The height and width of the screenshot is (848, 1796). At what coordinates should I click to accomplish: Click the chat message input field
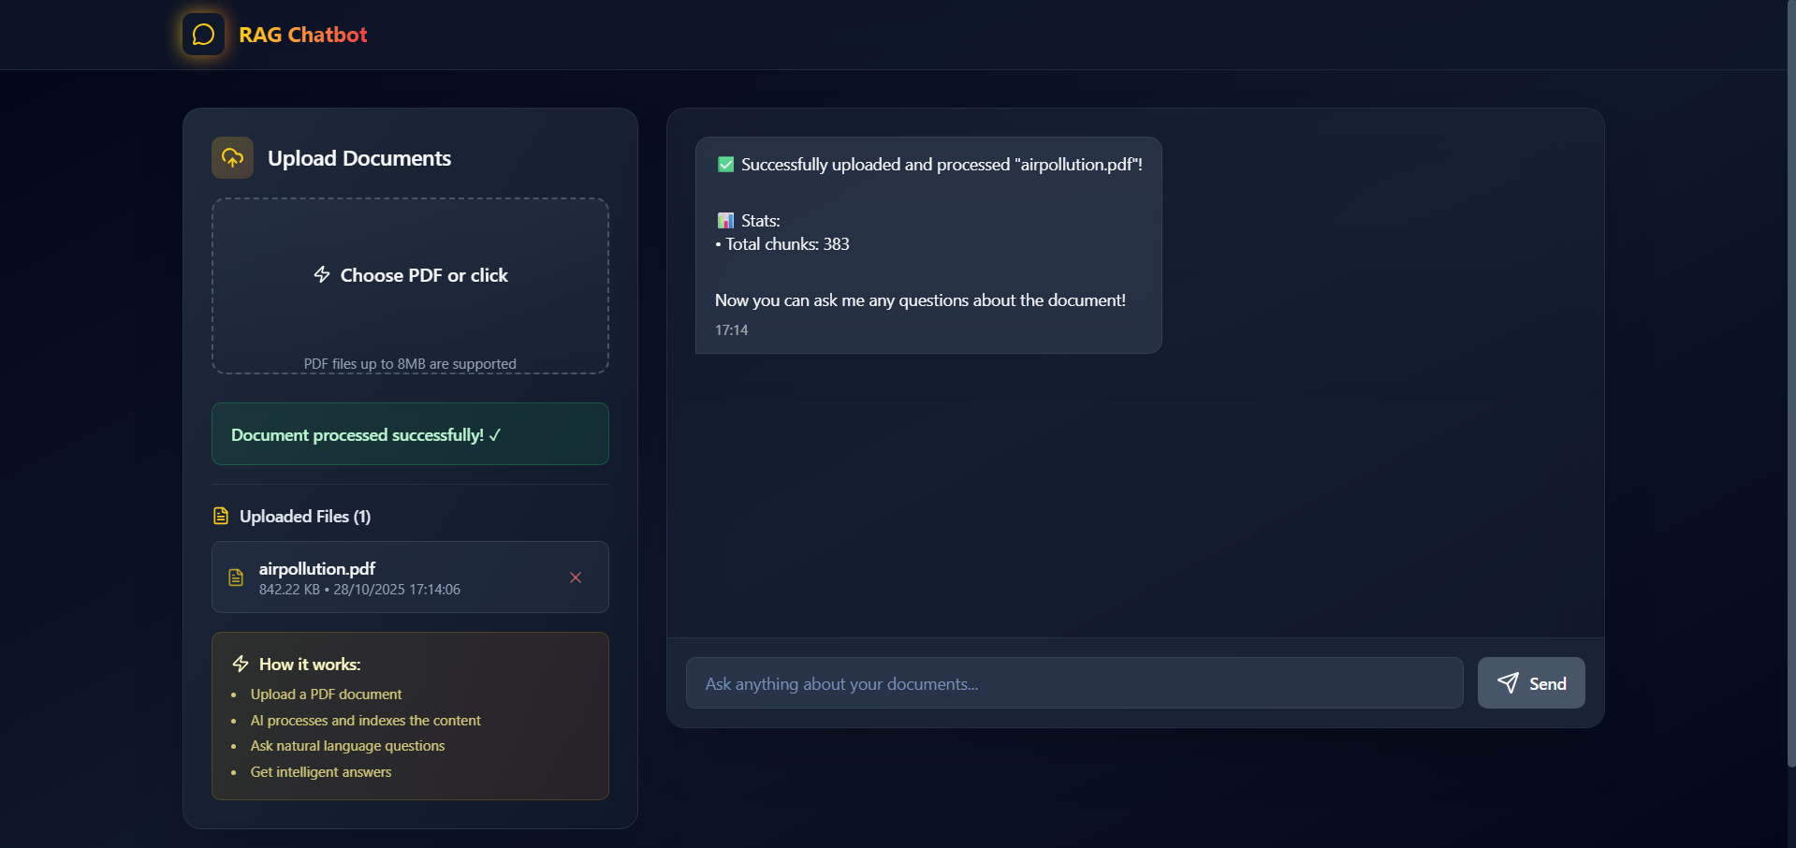click(x=1073, y=683)
